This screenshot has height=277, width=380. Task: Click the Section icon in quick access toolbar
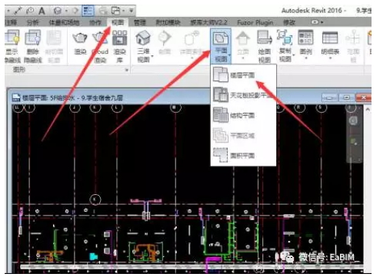(x=75, y=11)
